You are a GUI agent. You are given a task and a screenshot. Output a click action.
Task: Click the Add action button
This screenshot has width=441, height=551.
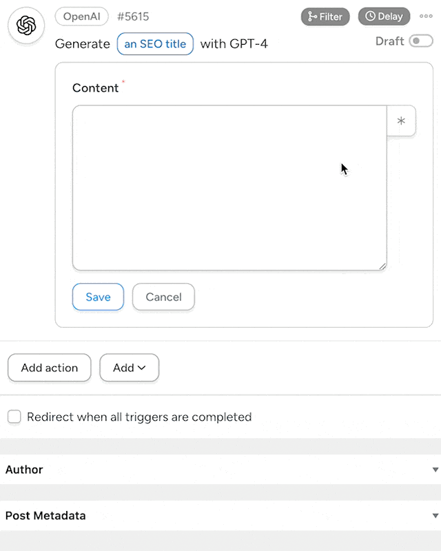click(x=49, y=368)
